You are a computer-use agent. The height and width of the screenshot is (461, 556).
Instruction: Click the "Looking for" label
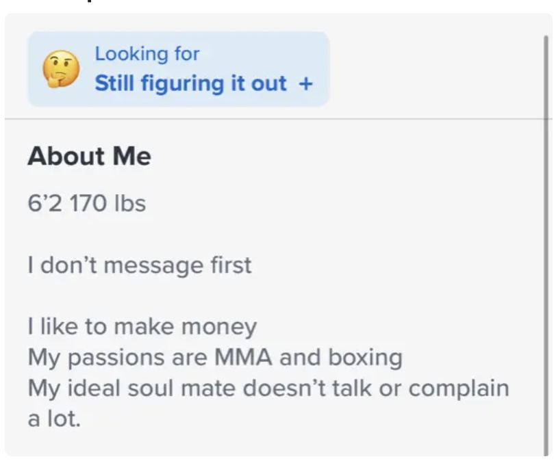(147, 53)
